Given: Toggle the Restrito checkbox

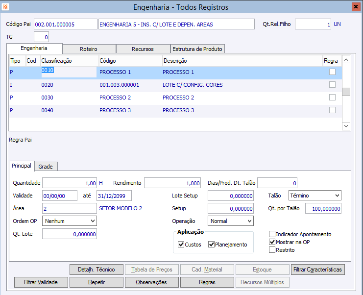Looking at the screenshot, I should point(272,250).
